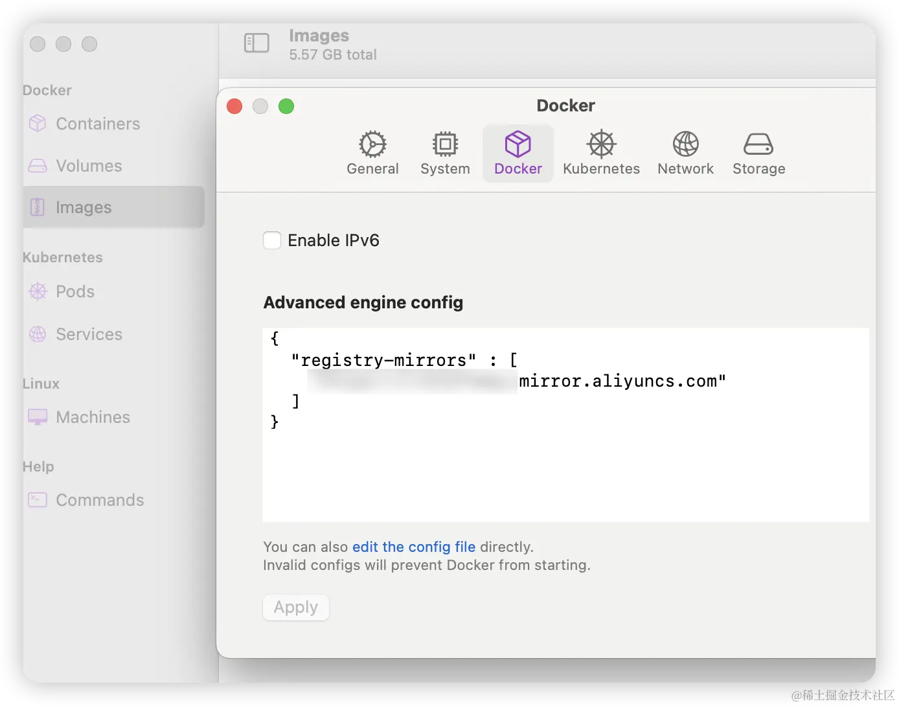Click the Containers cube icon in sidebar
The width and height of the screenshot is (899, 706).
(x=38, y=123)
